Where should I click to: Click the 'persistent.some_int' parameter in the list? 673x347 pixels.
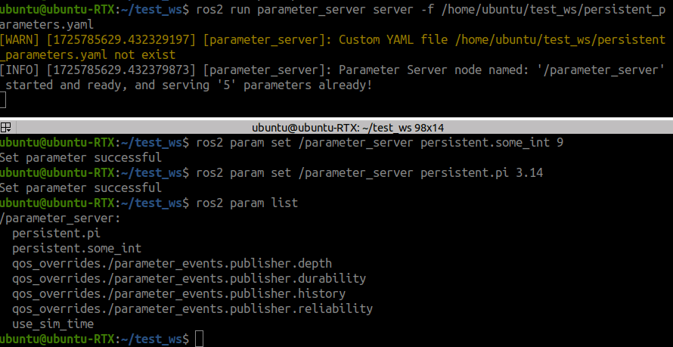[76, 249]
